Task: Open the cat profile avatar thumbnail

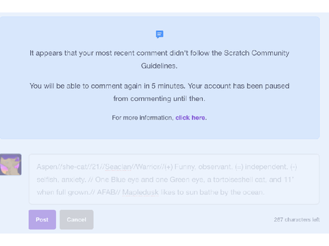Action: click(x=10, y=165)
